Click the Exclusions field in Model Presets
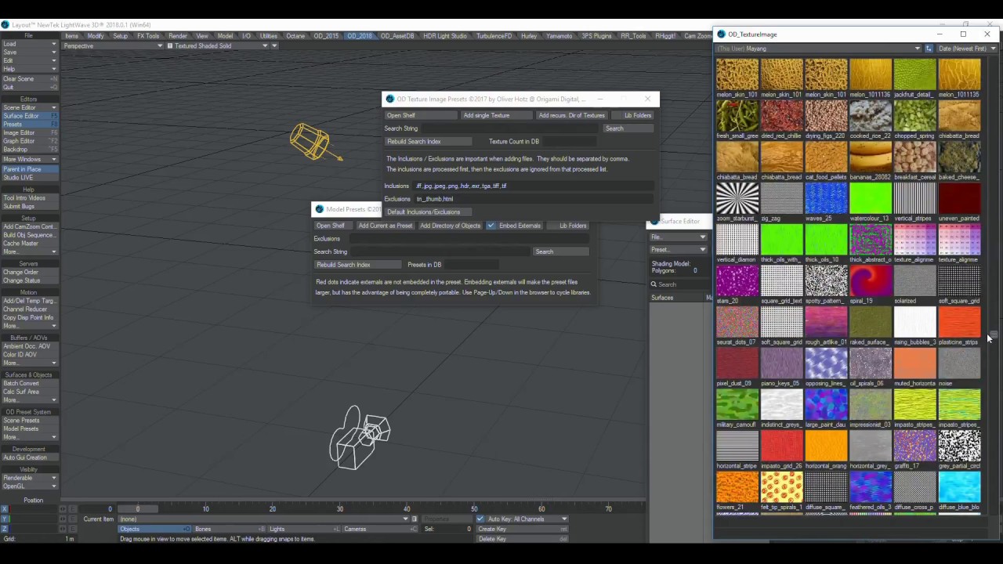Screen dimensions: 1003x564 [469, 239]
